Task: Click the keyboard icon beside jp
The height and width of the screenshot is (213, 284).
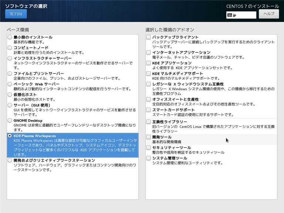Action: (230, 15)
